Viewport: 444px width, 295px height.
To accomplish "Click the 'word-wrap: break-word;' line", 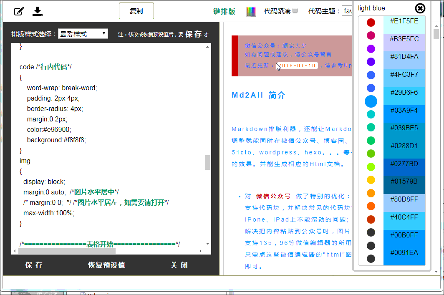I will (x=62, y=88).
